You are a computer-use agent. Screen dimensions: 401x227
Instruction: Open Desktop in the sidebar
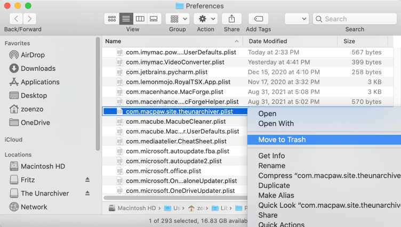coord(28,95)
